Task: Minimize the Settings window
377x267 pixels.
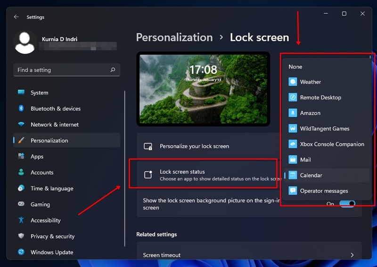Action: (x=326, y=14)
